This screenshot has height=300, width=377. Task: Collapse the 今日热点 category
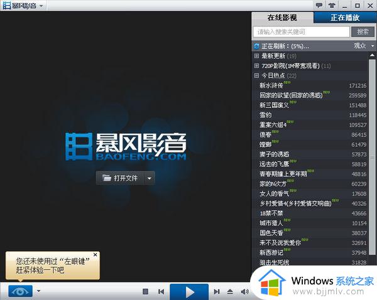coord(256,76)
